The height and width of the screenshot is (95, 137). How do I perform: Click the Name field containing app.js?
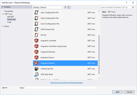pyautogui.click(x=58, y=88)
